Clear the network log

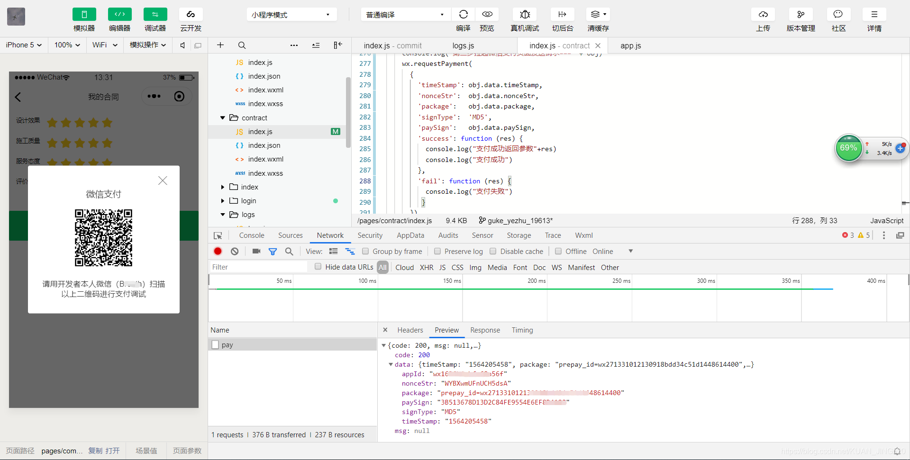pos(235,252)
